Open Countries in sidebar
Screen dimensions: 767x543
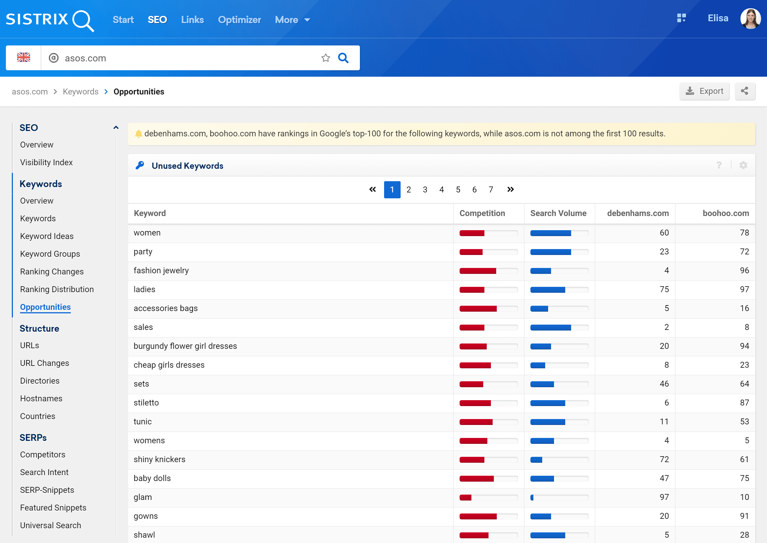click(x=37, y=416)
